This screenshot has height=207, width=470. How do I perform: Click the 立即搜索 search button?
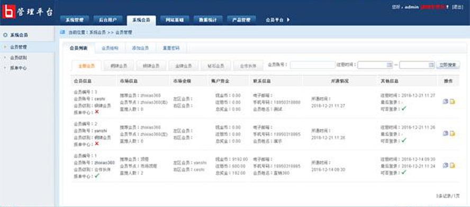[448, 65]
